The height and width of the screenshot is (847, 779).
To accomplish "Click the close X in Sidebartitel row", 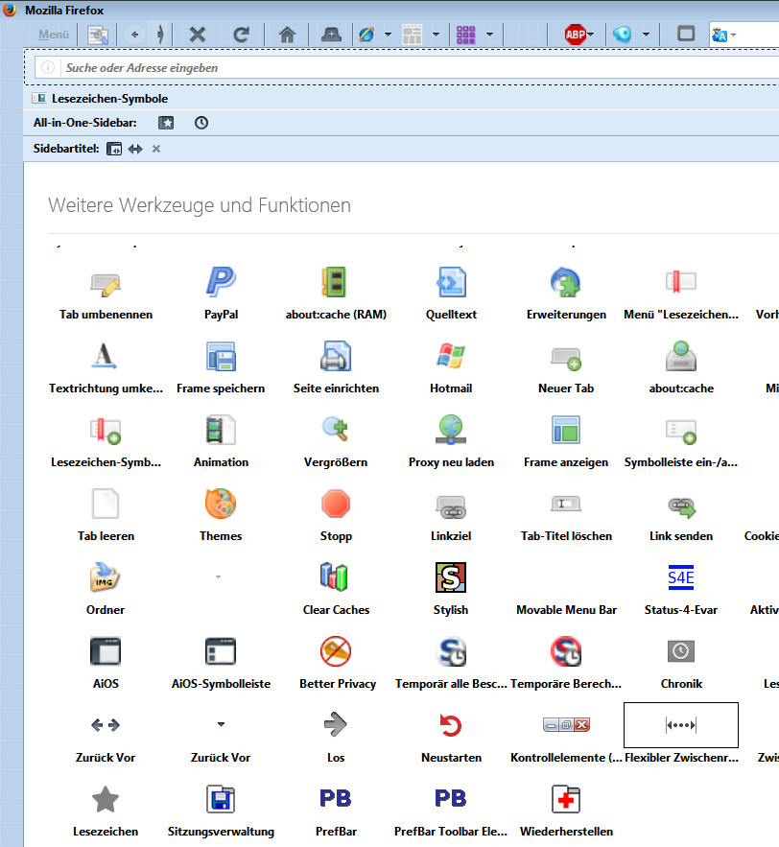I will click(156, 149).
